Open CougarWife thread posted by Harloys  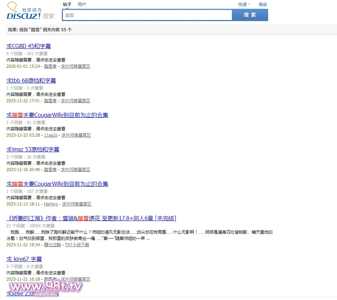pos(57,184)
